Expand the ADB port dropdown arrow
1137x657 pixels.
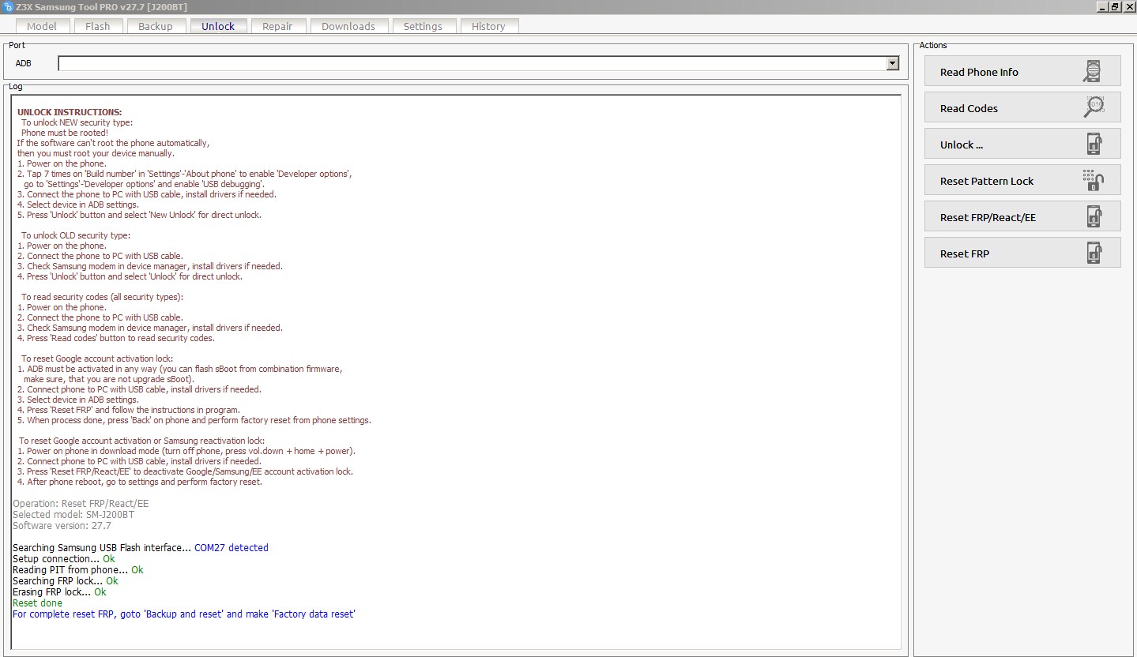pyautogui.click(x=892, y=63)
